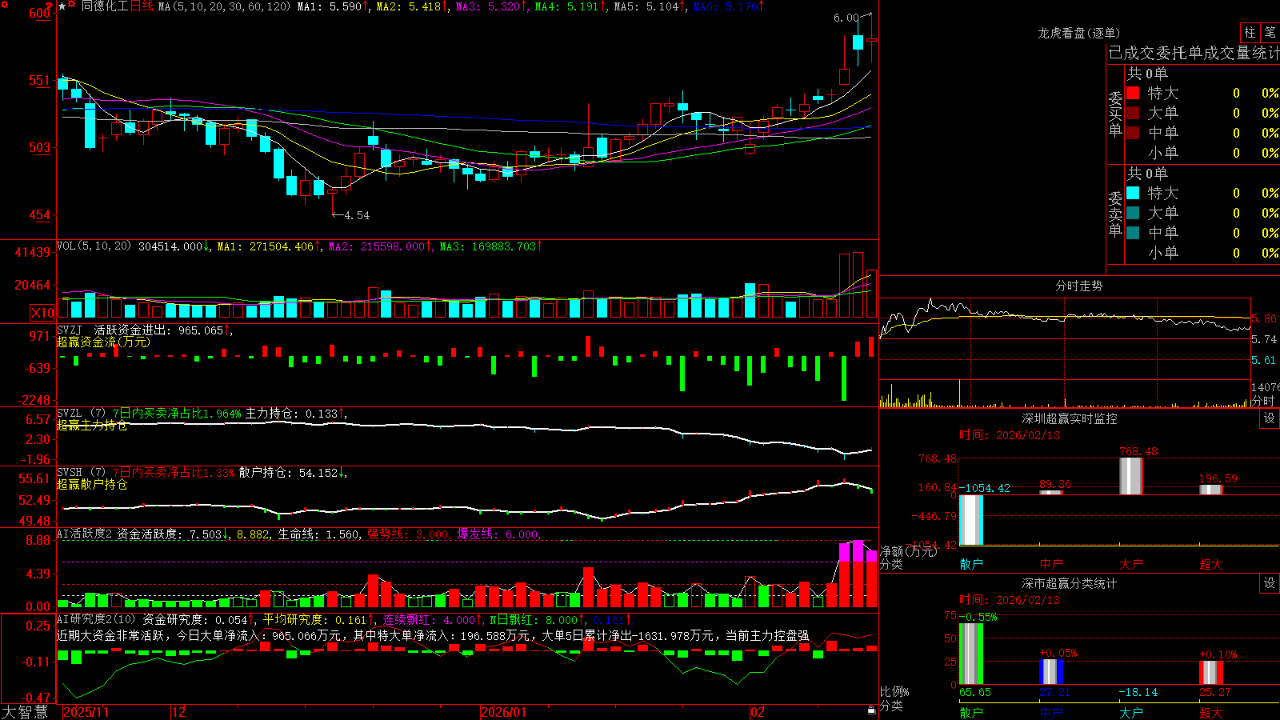The image size is (1280, 720).
Task: Click the 大智慧 logo label at bottom left
Action: tap(25, 712)
